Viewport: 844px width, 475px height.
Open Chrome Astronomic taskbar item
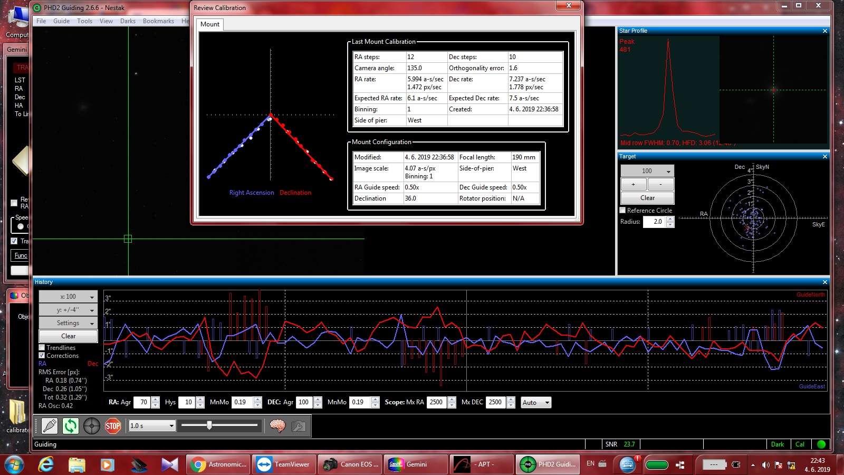(x=218, y=464)
